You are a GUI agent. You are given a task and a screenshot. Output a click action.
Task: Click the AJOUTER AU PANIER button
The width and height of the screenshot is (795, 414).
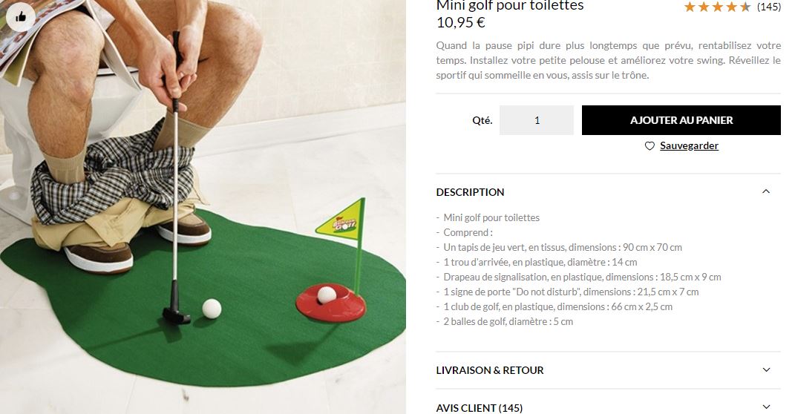coord(681,120)
